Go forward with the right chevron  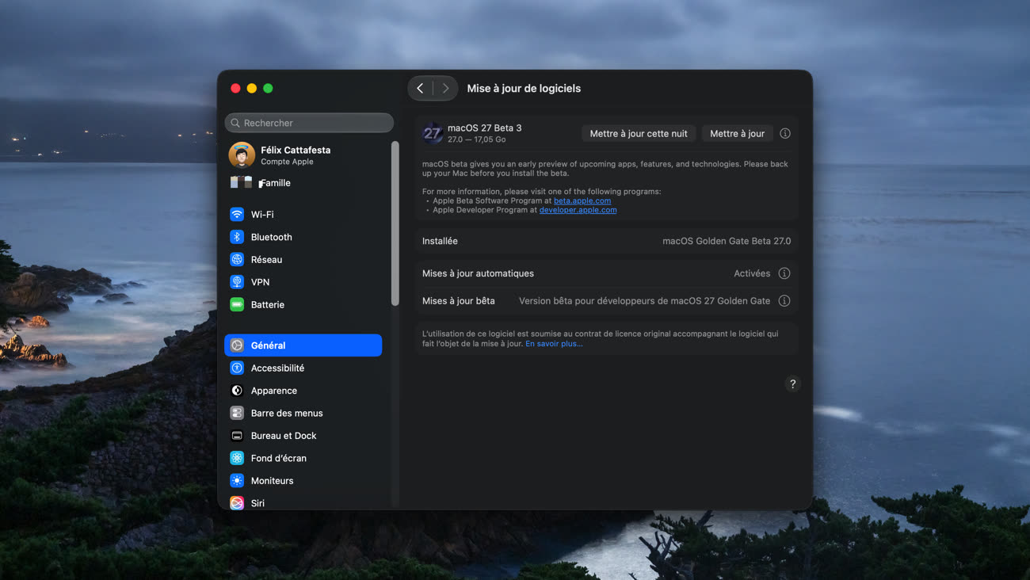(x=445, y=89)
